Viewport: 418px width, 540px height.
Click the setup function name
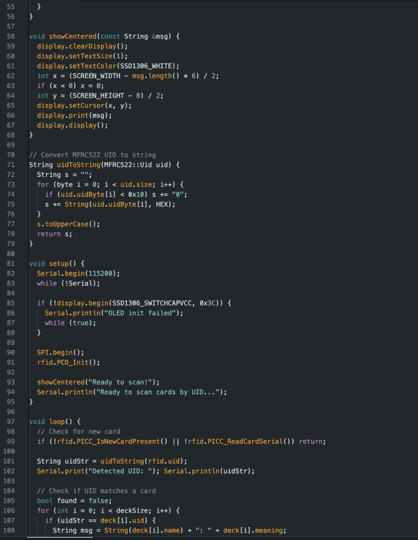tap(58, 263)
